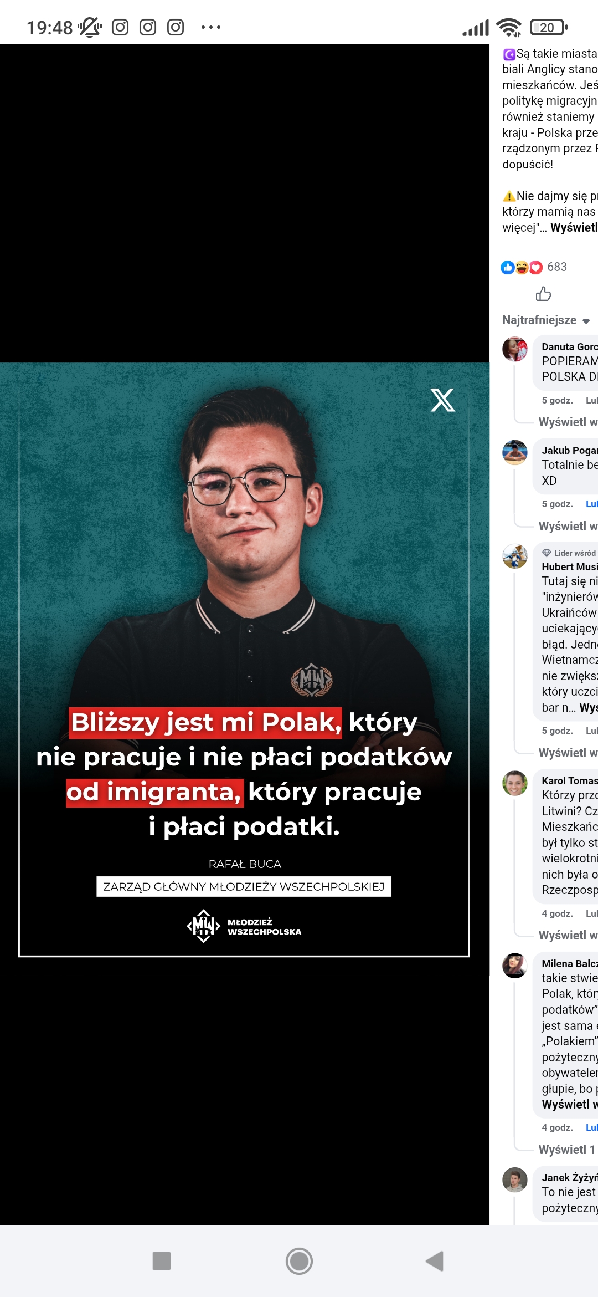Open Hubert's profile picture avatar
The image size is (598, 1297).
pyautogui.click(x=515, y=556)
